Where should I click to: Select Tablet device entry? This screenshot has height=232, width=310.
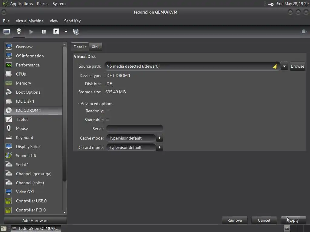(x=33, y=119)
